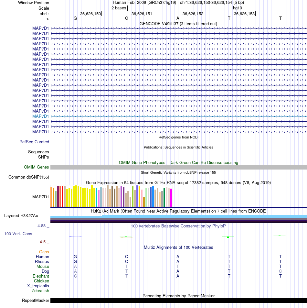Click the Sequences subtrack label
The image size is (307, 308).
[38, 152]
